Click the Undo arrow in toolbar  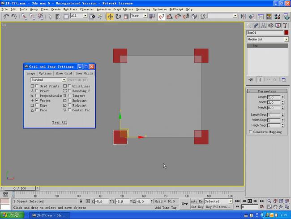point(6,17)
